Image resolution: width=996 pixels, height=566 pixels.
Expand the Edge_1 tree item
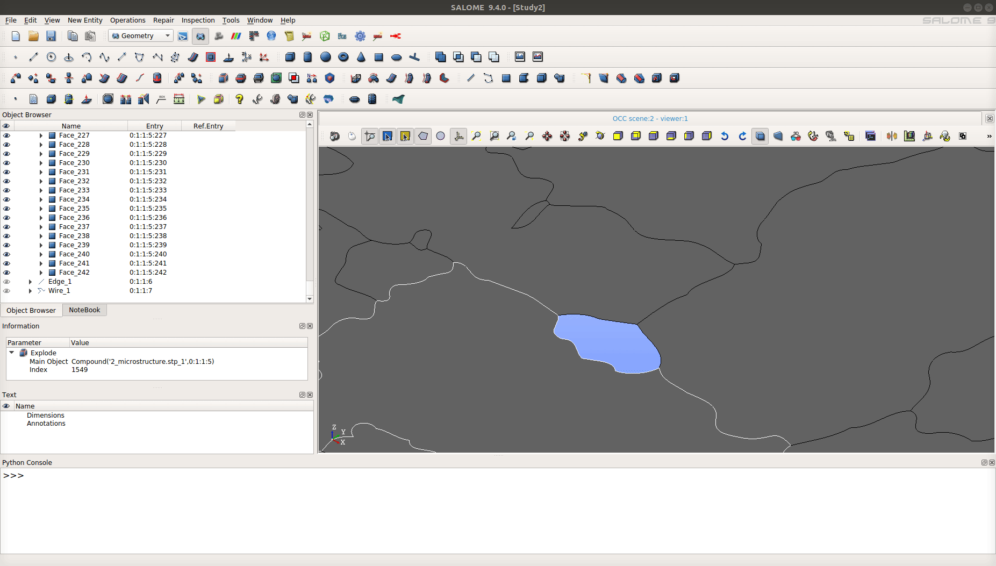pyautogui.click(x=30, y=282)
